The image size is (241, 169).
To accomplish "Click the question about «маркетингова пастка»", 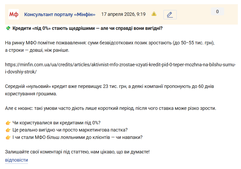I will pos(70,130).
